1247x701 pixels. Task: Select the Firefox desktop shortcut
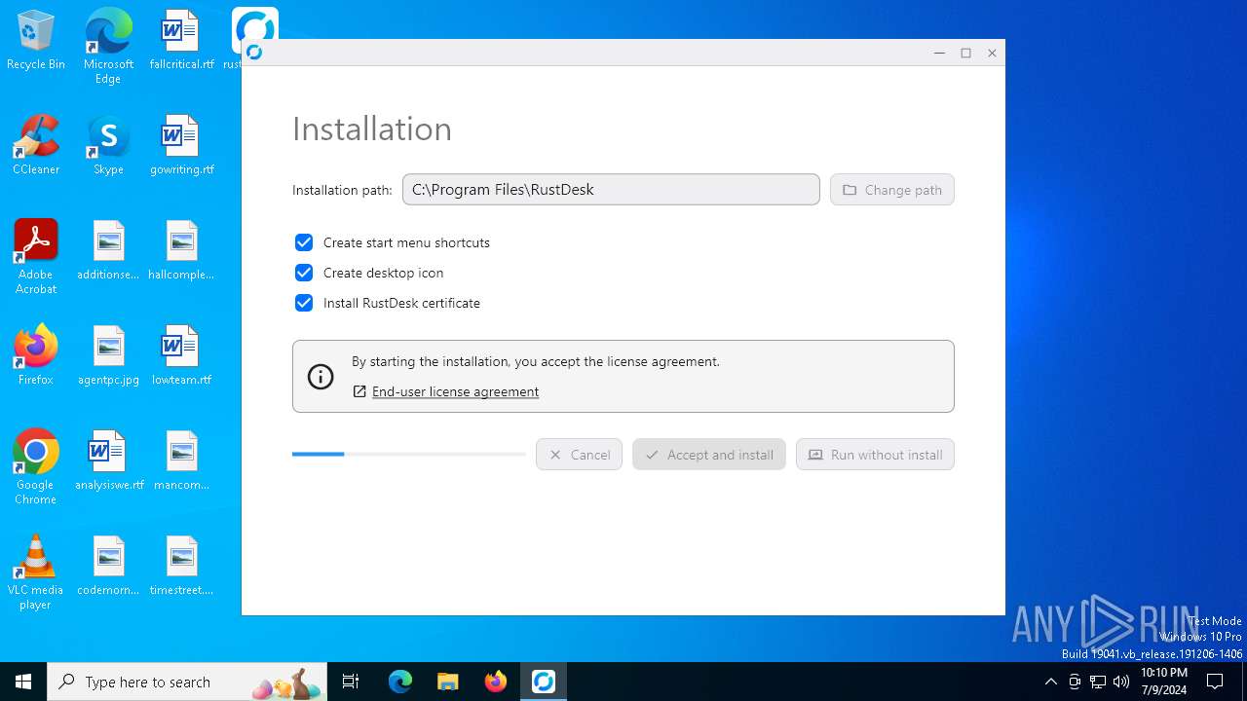coord(36,356)
